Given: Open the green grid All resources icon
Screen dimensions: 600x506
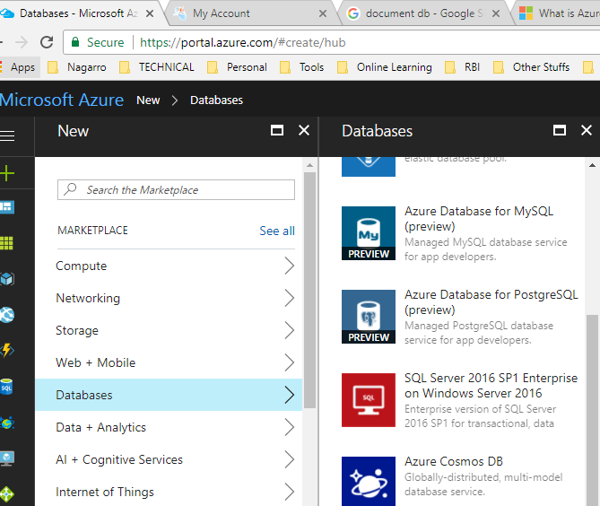Looking at the screenshot, I should coord(8,243).
